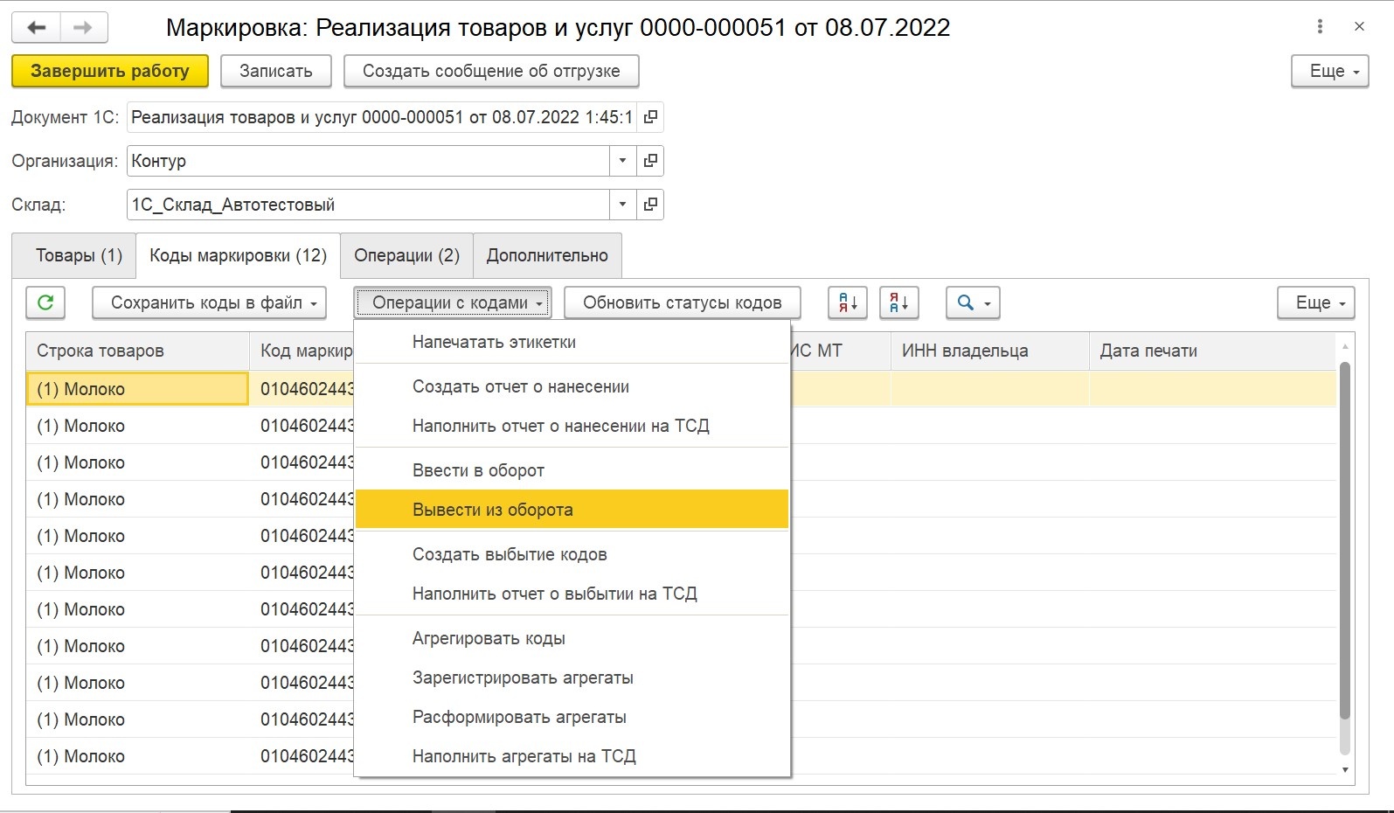Image resolution: width=1394 pixels, height=813 pixels.
Task: Click the ИНН владельца column header
Action: coord(990,351)
